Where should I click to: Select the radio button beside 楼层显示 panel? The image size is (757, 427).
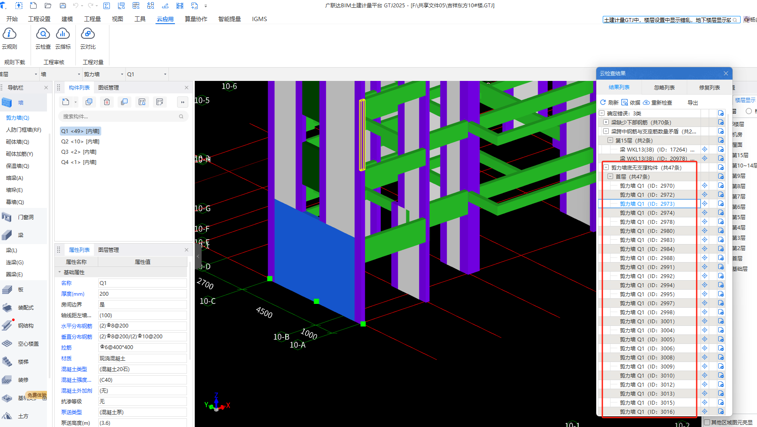click(x=749, y=111)
